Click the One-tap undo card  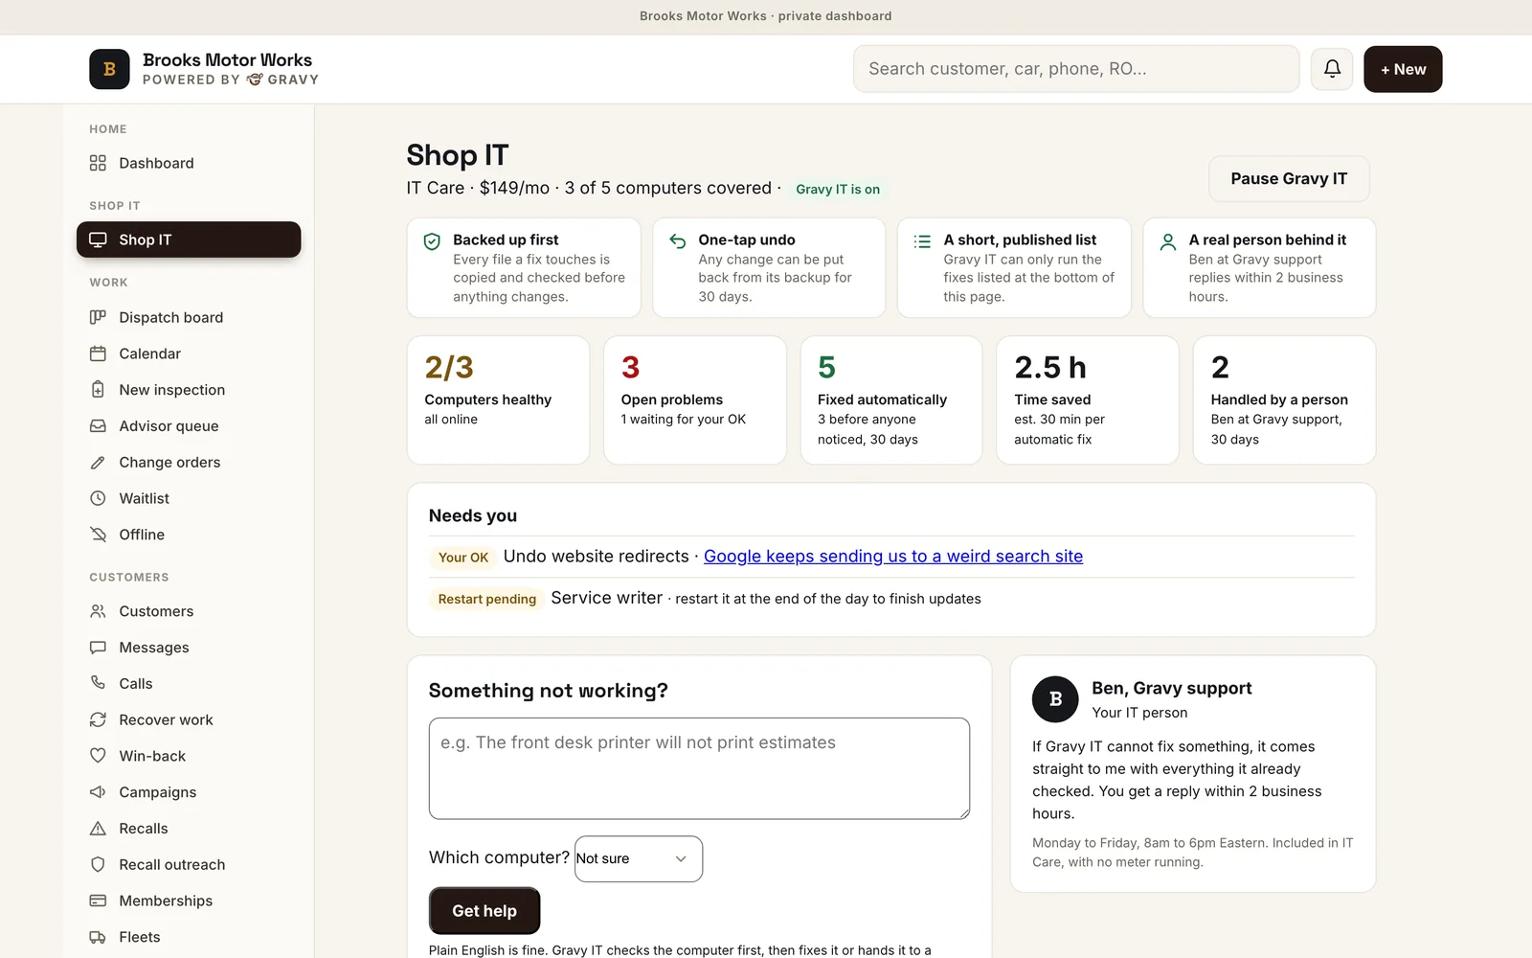pyautogui.click(x=769, y=268)
